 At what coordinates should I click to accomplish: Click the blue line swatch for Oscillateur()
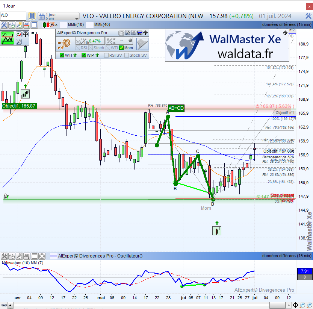coord(53,256)
